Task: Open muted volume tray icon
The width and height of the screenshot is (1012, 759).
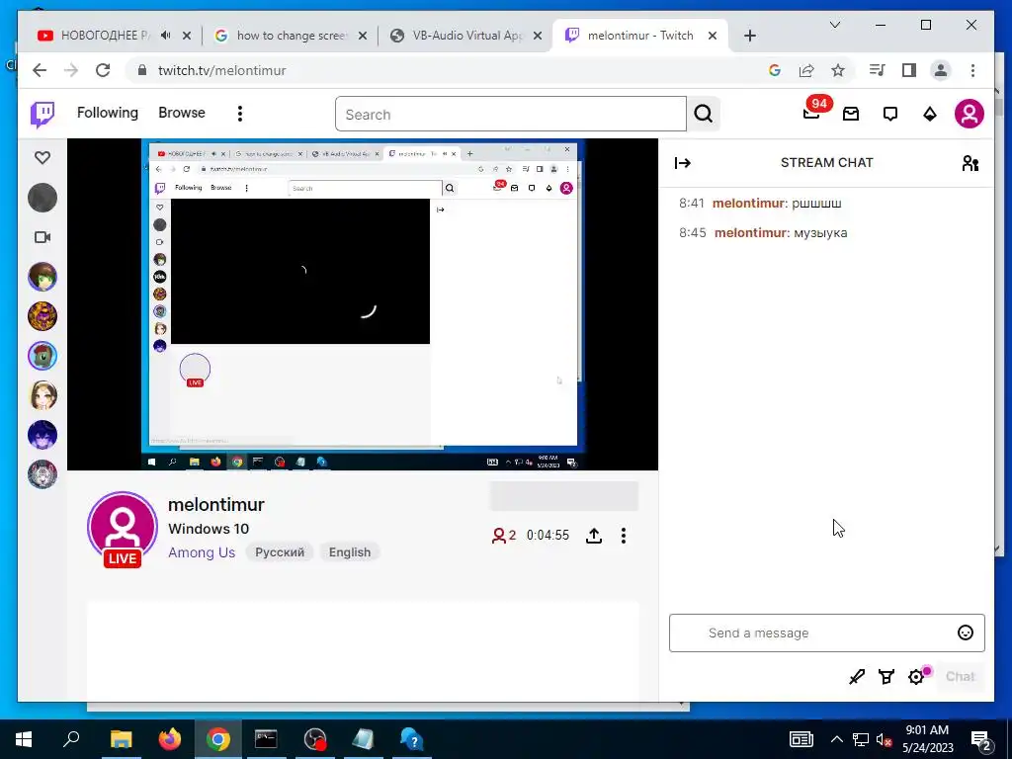Action: pyautogui.click(x=885, y=739)
